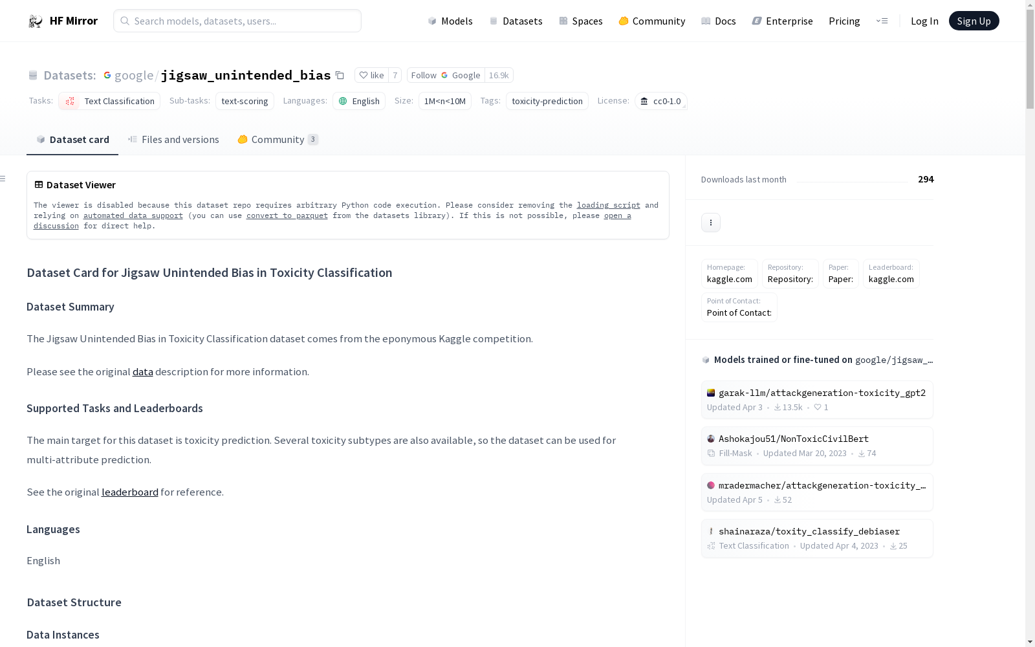Open the Models nav item
Screen dimensions: 1035x647
(x=450, y=21)
